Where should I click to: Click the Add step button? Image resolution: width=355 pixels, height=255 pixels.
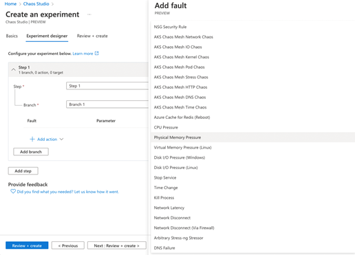23,171
